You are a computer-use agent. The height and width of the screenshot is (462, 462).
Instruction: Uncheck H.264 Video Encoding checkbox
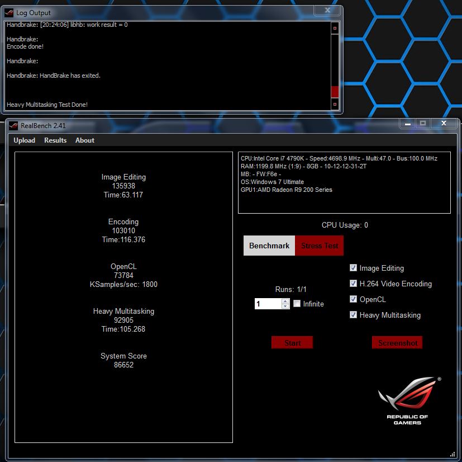pos(353,284)
